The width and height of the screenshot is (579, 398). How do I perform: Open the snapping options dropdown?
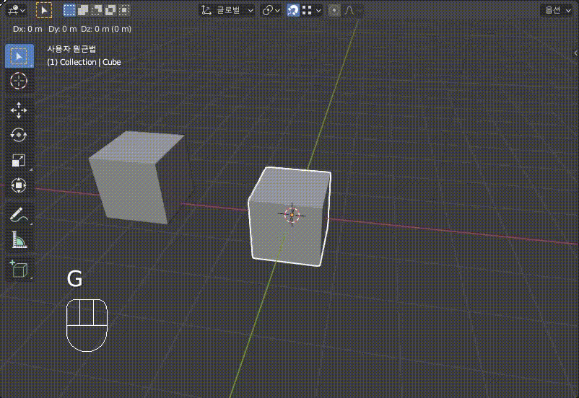click(x=311, y=10)
